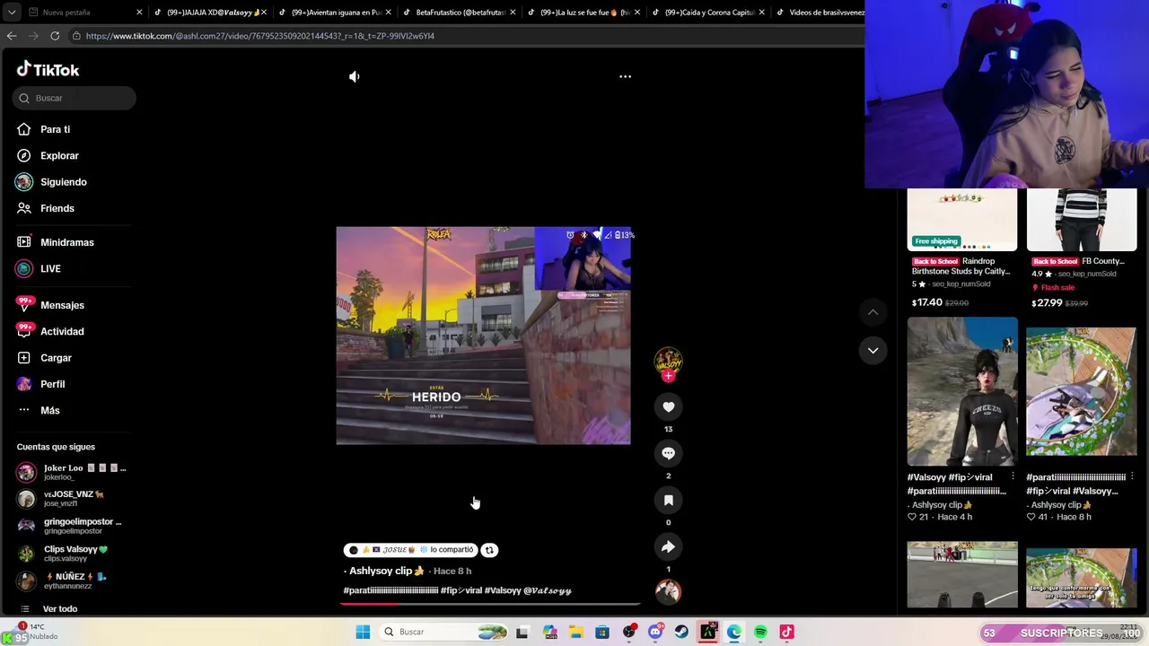This screenshot has height=646, width=1149.
Task: Open JOSE_VNZ followed account
Action: tap(72, 499)
